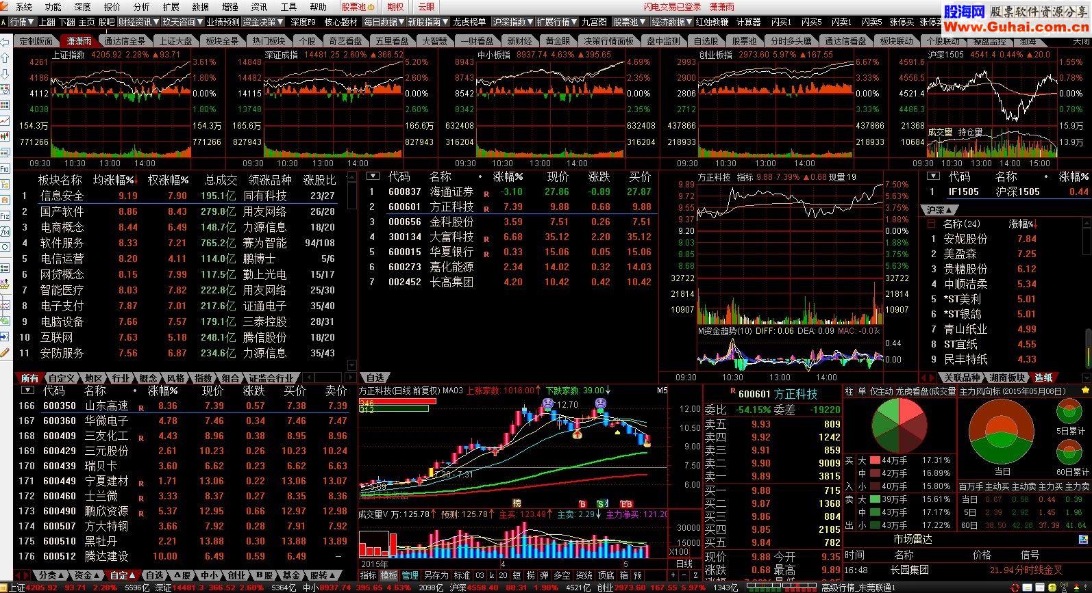Toggle the 顶底 indicator

606,575
